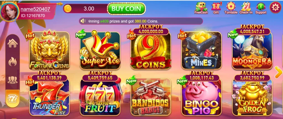Open the FreeCash reward icon
283x119 pixels.
pos(201,8)
